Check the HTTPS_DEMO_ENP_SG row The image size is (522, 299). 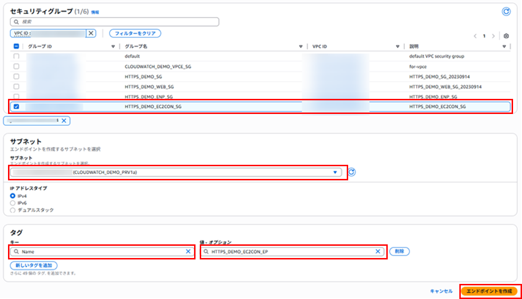(x=16, y=97)
